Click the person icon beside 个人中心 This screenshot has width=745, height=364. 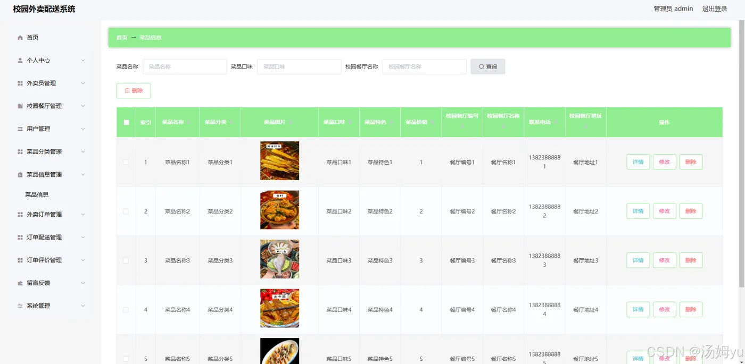pyautogui.click(x=20, y=61)
